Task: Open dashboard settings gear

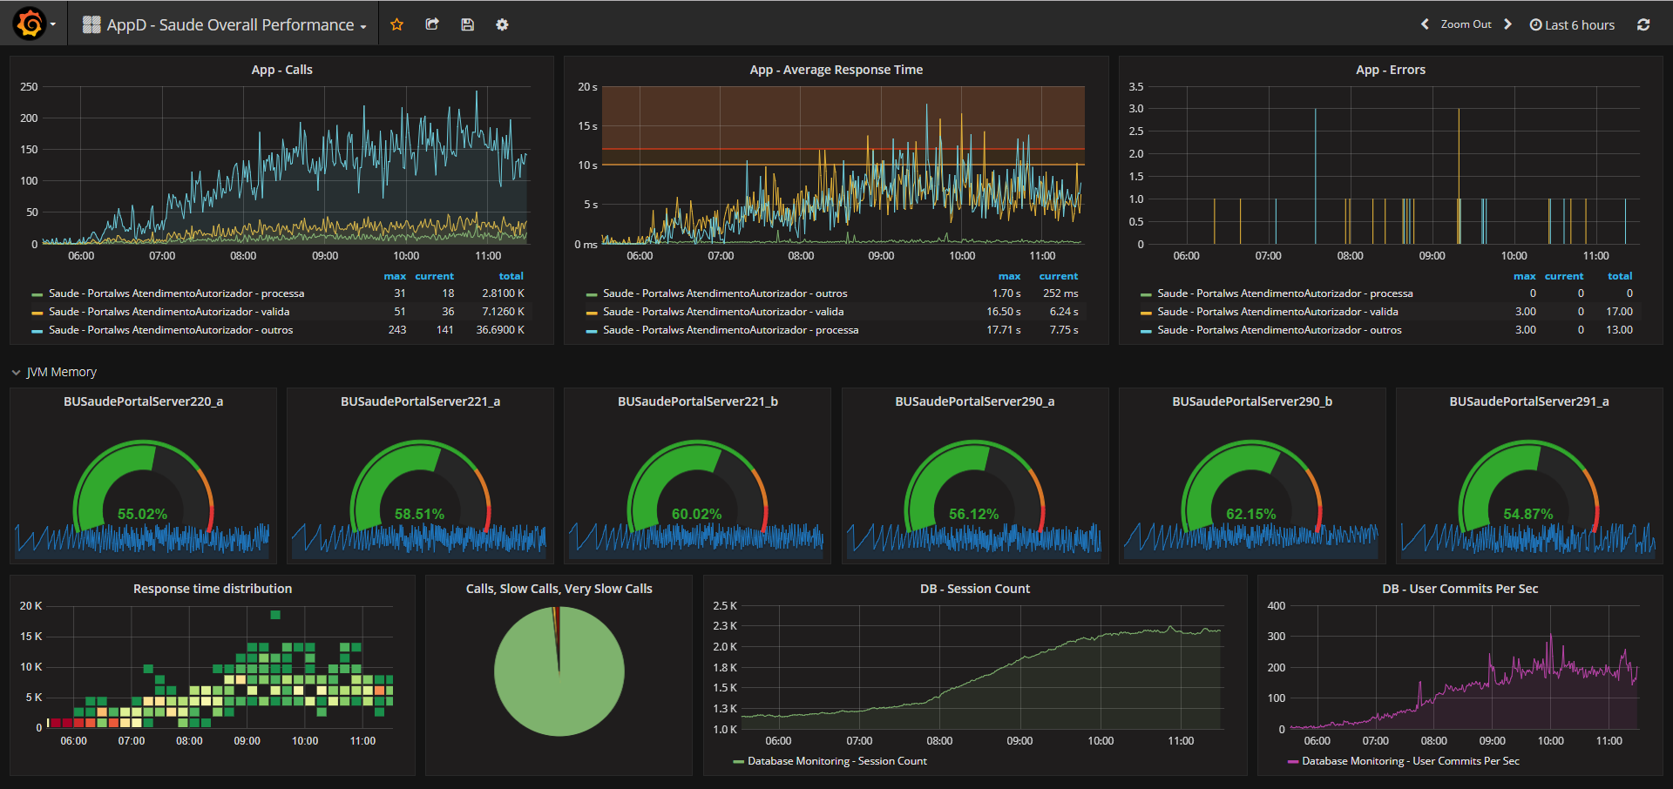Action: click(502, 24)
